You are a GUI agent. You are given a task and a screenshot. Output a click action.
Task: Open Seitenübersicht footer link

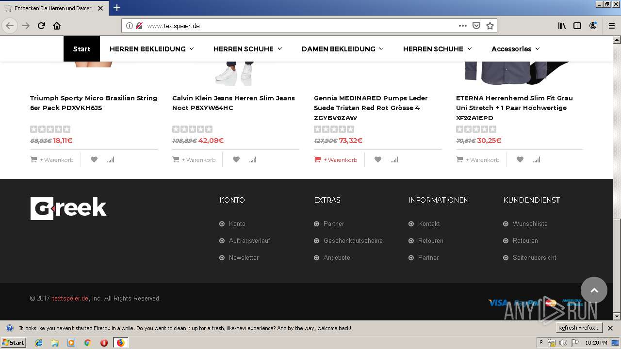(x=535, y=257)
